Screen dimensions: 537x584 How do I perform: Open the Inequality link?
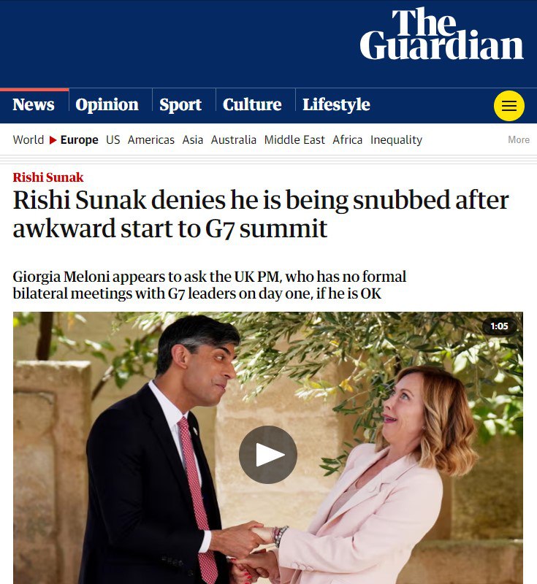[396, 140]
